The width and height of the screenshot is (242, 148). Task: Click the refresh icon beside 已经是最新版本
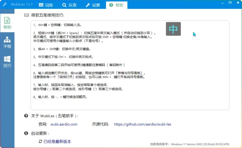tap(41, 141)
